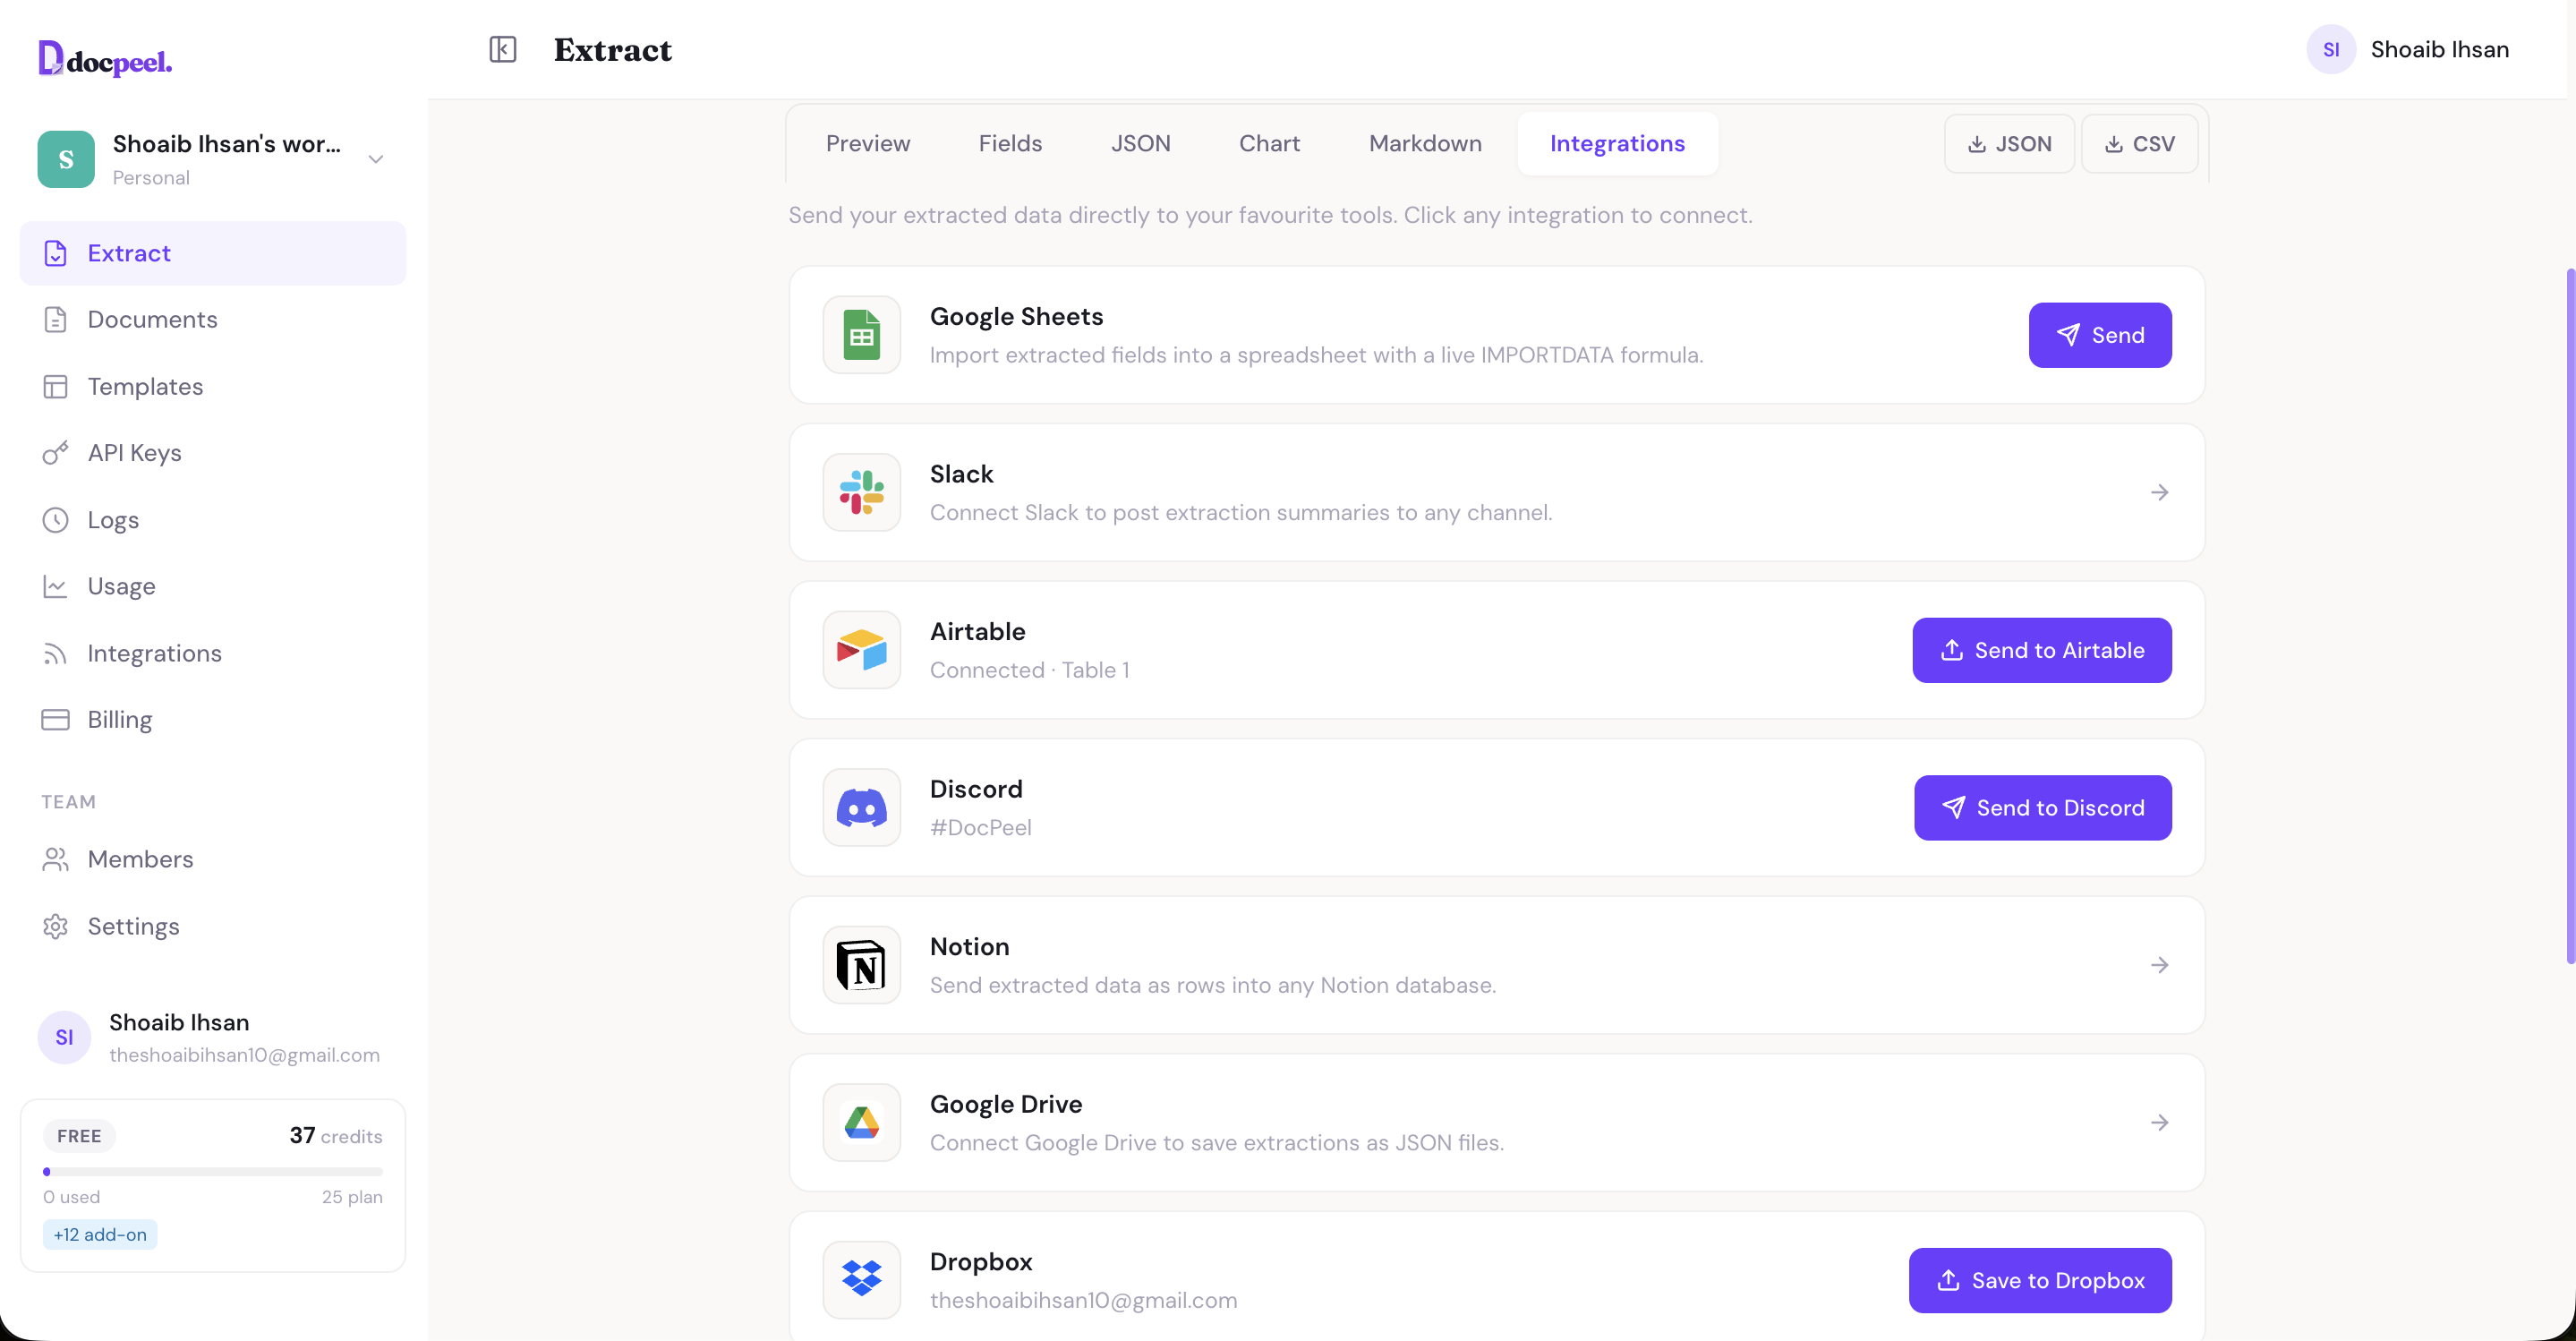Screen dimensions: 2576x1341
Task: Click the Airtable logo icon
Action: point(862,650)
